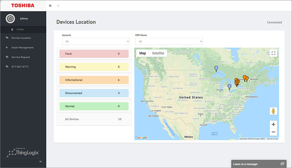The height and width of the screenshot is (168, 292).
Task: Select the Map view tab
Action: 143,53
